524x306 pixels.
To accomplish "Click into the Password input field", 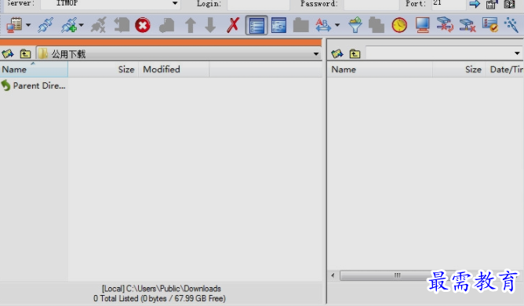I will (371, 4).
